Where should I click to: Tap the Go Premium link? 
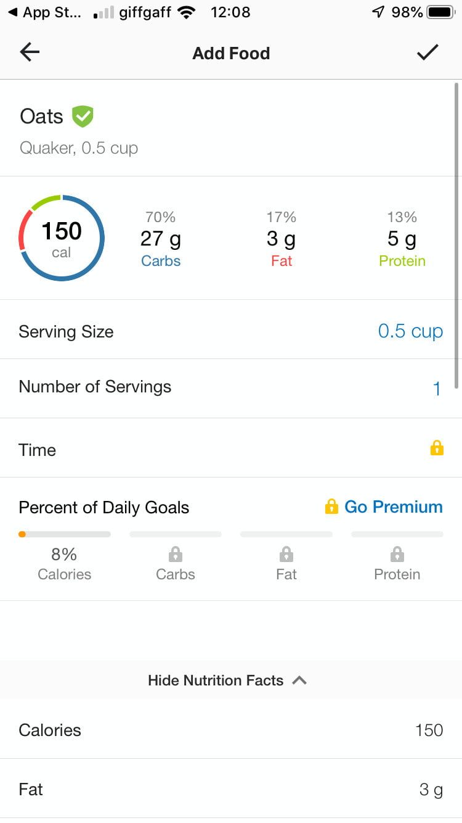coord(393,507)
